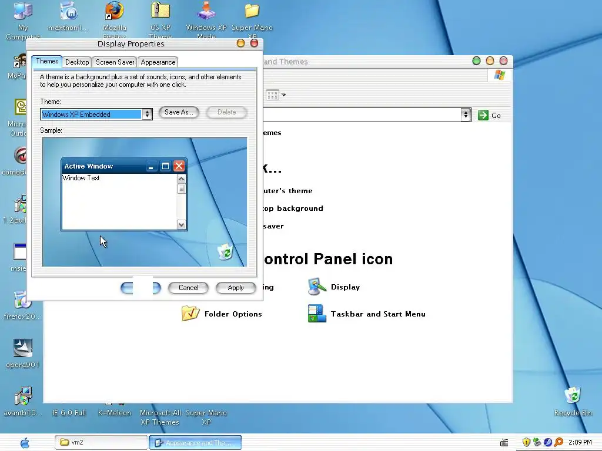602x451 pixels.
Task: Switch to the Appearance tab
Action: pyautogui.click(x=158, y=62)
